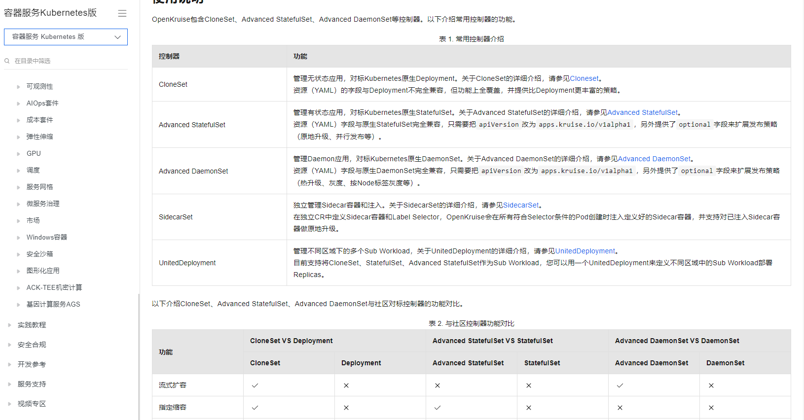804x420 pixels.
Task: Open the 容器服务 Kubernetes 版 dropdown
Action: pos(66,37)
